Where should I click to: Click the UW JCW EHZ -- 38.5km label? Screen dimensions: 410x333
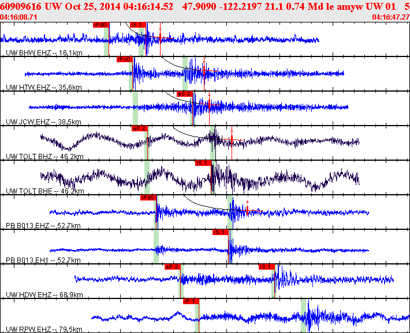point(43,122)
